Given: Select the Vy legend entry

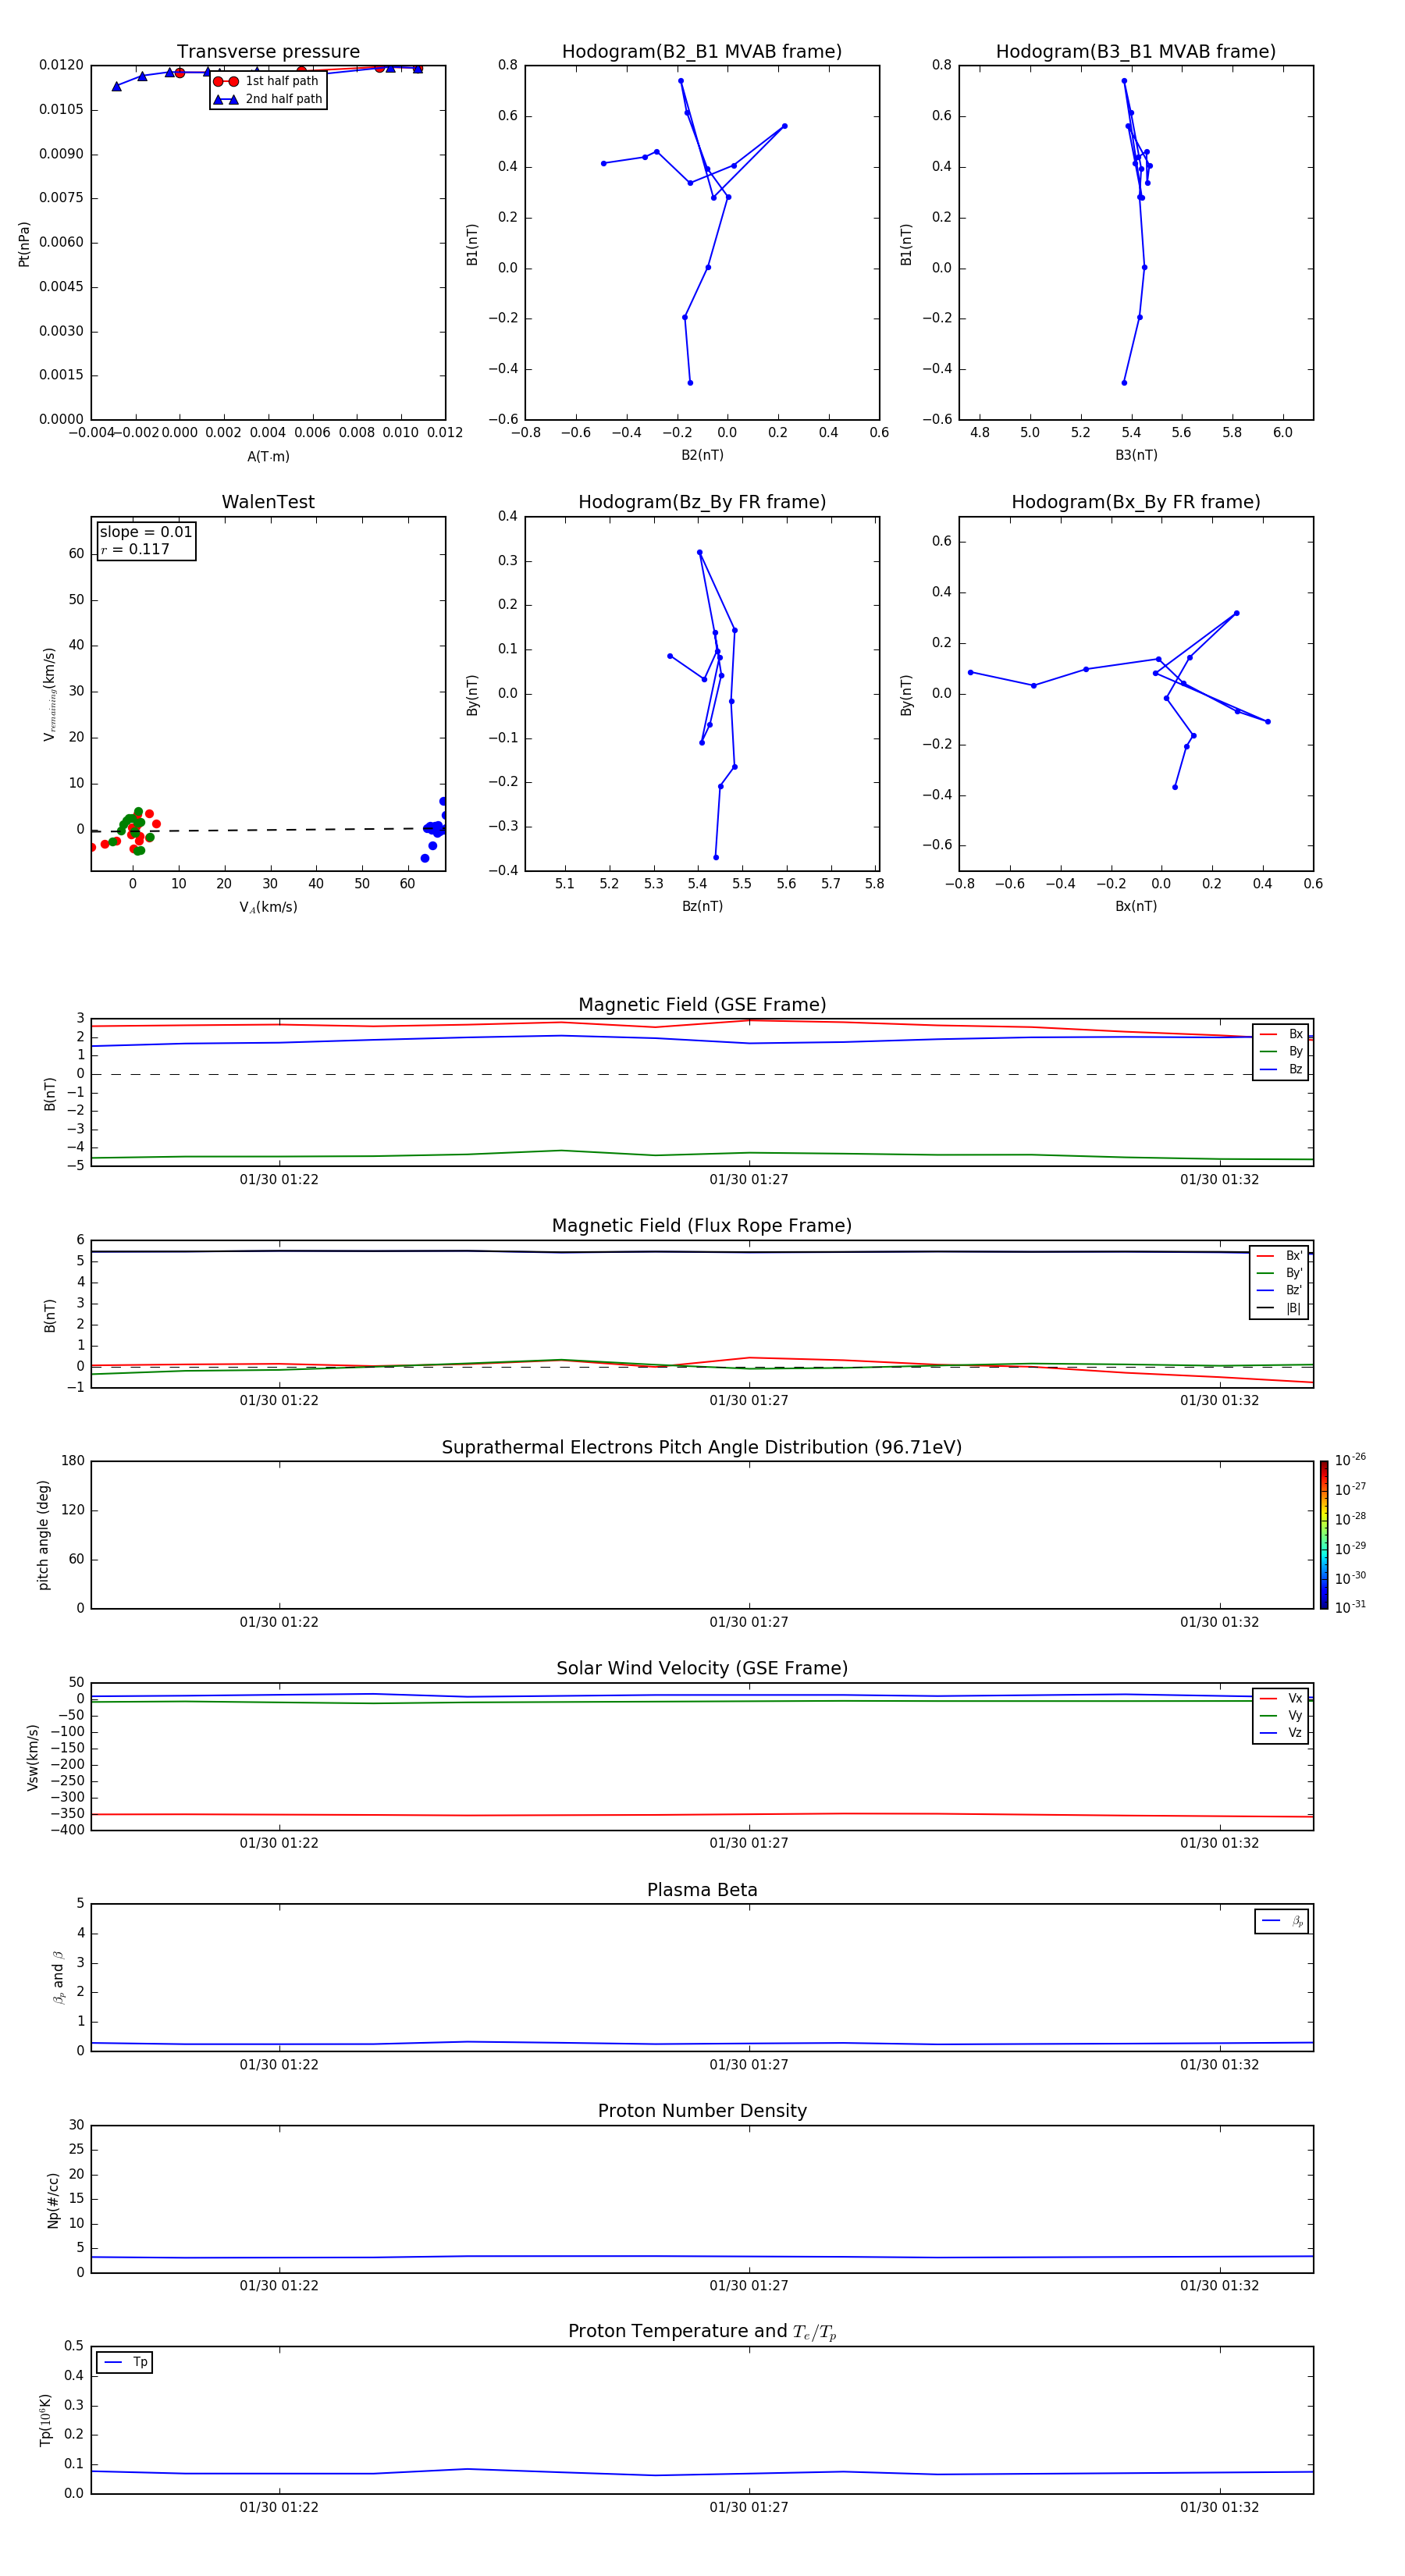Looking at the screenshot, I should (1281, 1716).
